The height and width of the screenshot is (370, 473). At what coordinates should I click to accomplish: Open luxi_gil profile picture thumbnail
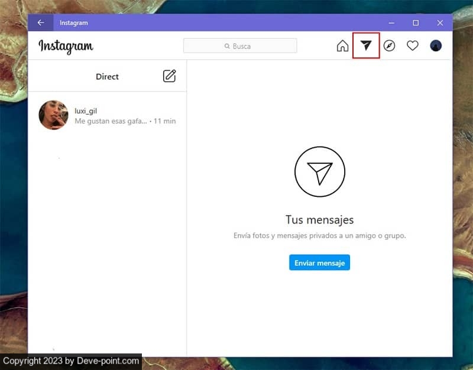pos(53,115)
